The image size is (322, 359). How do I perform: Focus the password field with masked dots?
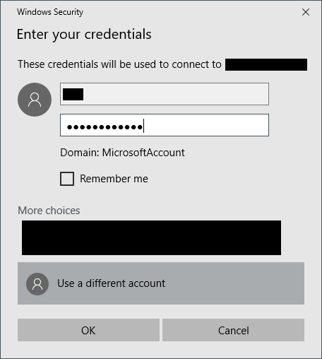pos(165,125)
